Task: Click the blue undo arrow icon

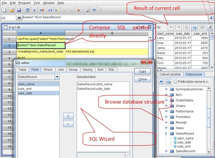Action: coord(94,10)
